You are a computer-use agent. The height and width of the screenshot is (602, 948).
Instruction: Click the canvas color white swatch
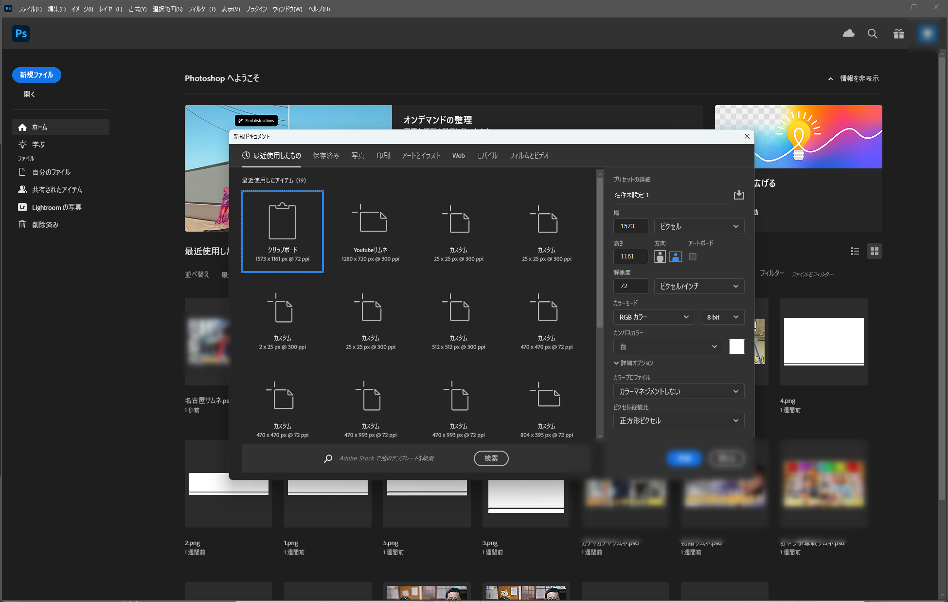click(x=737, y=347)
